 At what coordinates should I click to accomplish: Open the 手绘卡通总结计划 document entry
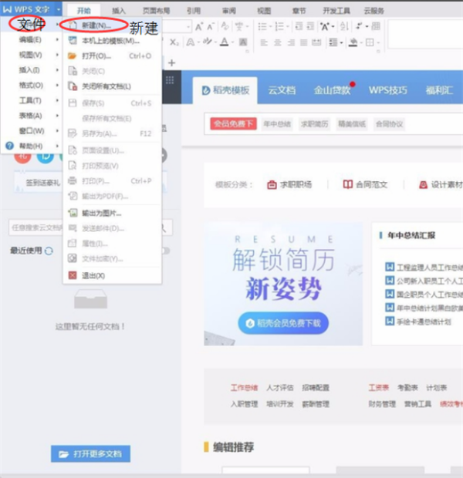(x=424, y=321)
